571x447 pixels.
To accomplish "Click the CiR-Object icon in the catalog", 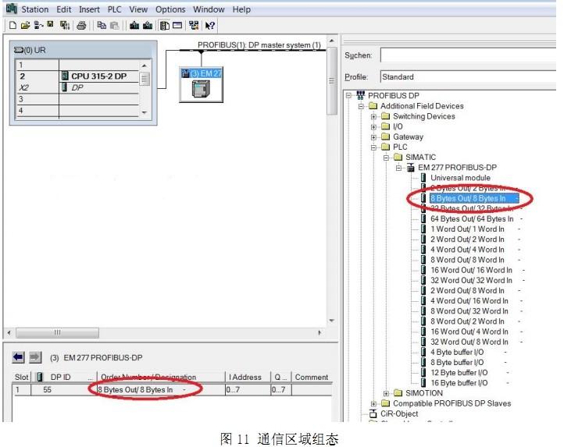I will click(373, 413).
